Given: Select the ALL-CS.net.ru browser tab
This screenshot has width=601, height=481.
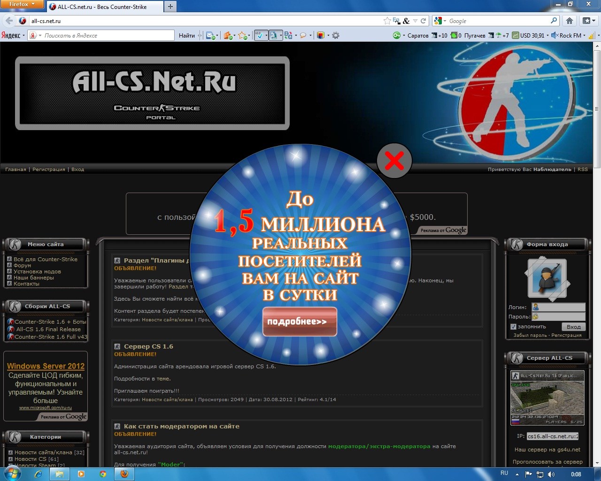Looking at the screenshot, I should tap(104, 7).
